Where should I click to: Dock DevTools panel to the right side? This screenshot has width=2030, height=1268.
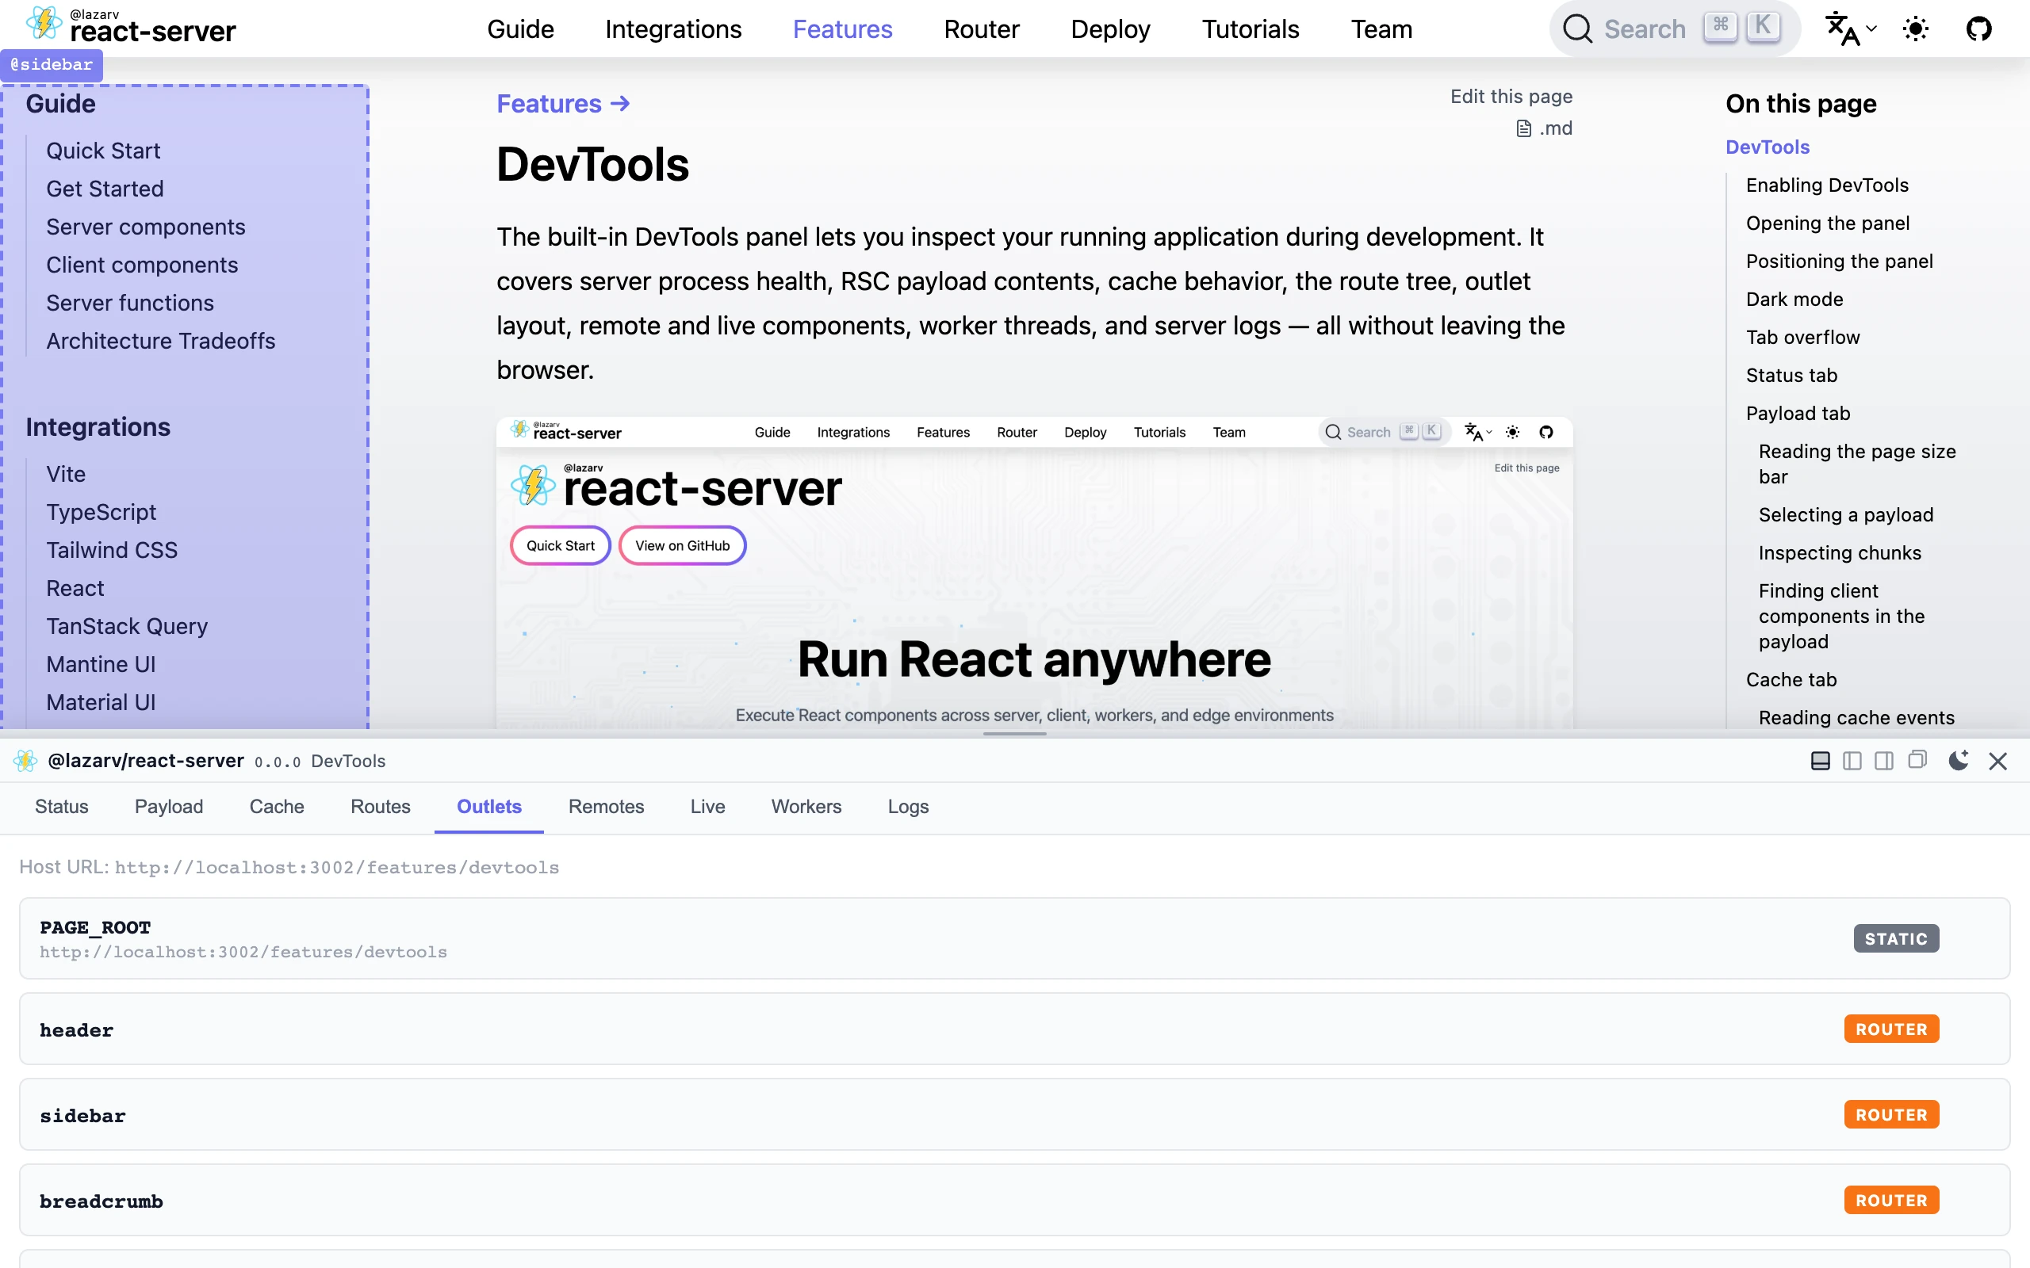1883,761
